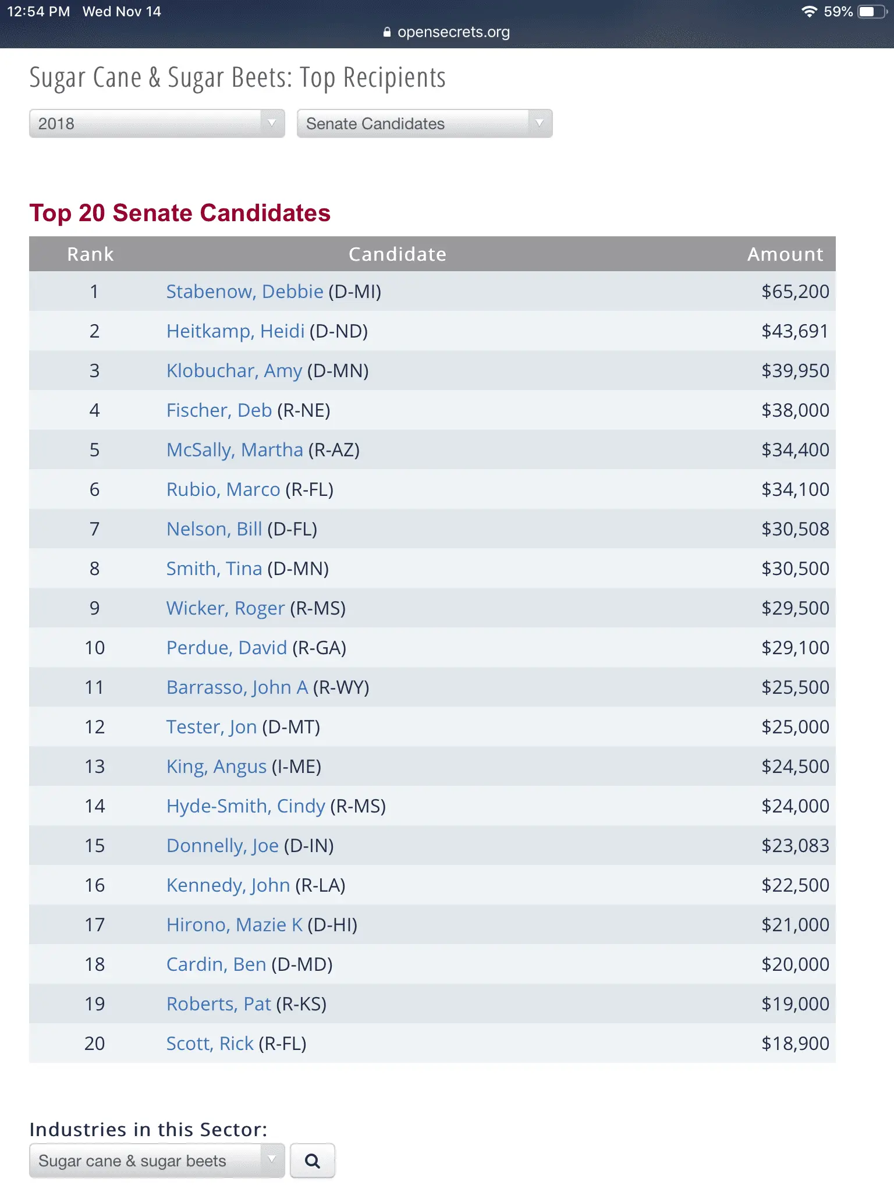The height and width of the screenshot is (1192, 894).
Task: Click the magnifying glass search button
Action: (312, 1161)
